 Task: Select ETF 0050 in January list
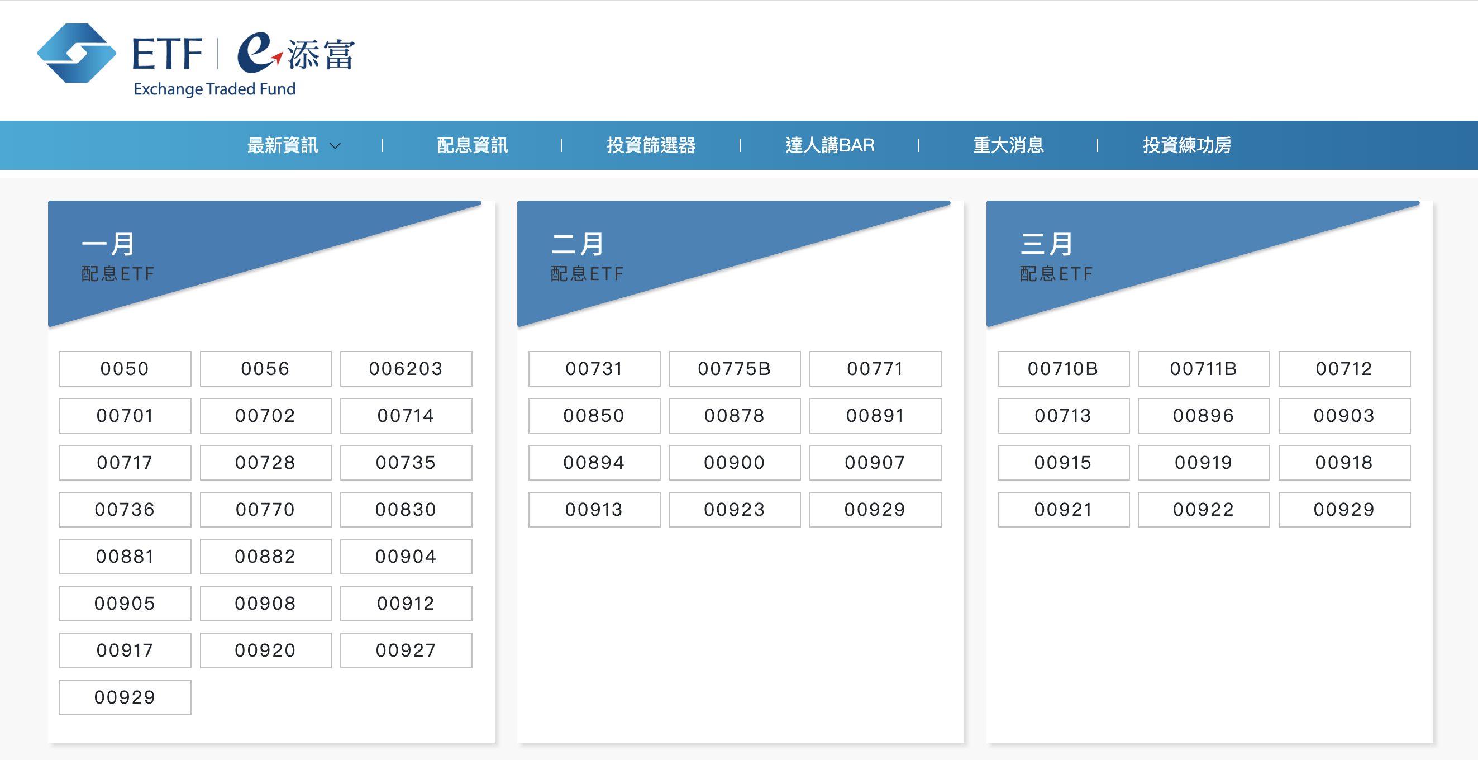coord(125,368)
